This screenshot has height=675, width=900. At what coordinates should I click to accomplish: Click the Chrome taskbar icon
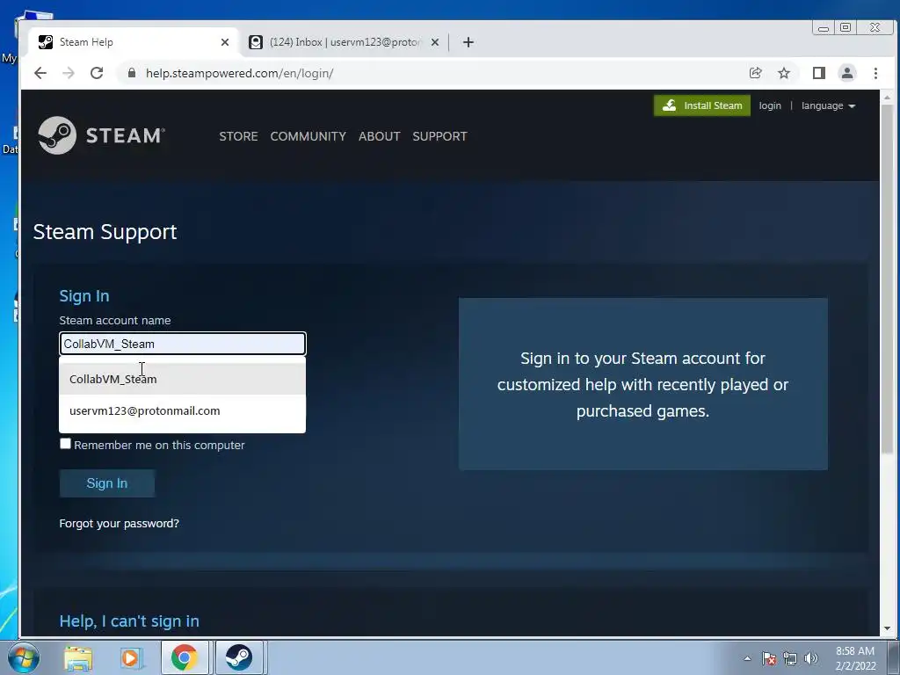point(185,657)
